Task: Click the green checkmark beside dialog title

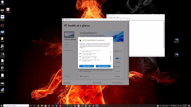Action: coord(80,40)
